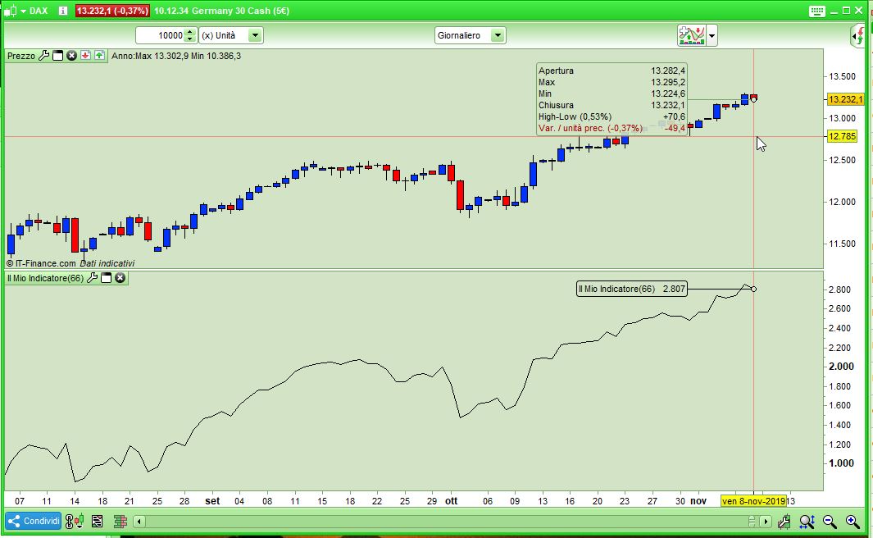Click the 1.000 indicator axis label
The height and width of the screenshot is (538, 873).
(x=841, y=463)
